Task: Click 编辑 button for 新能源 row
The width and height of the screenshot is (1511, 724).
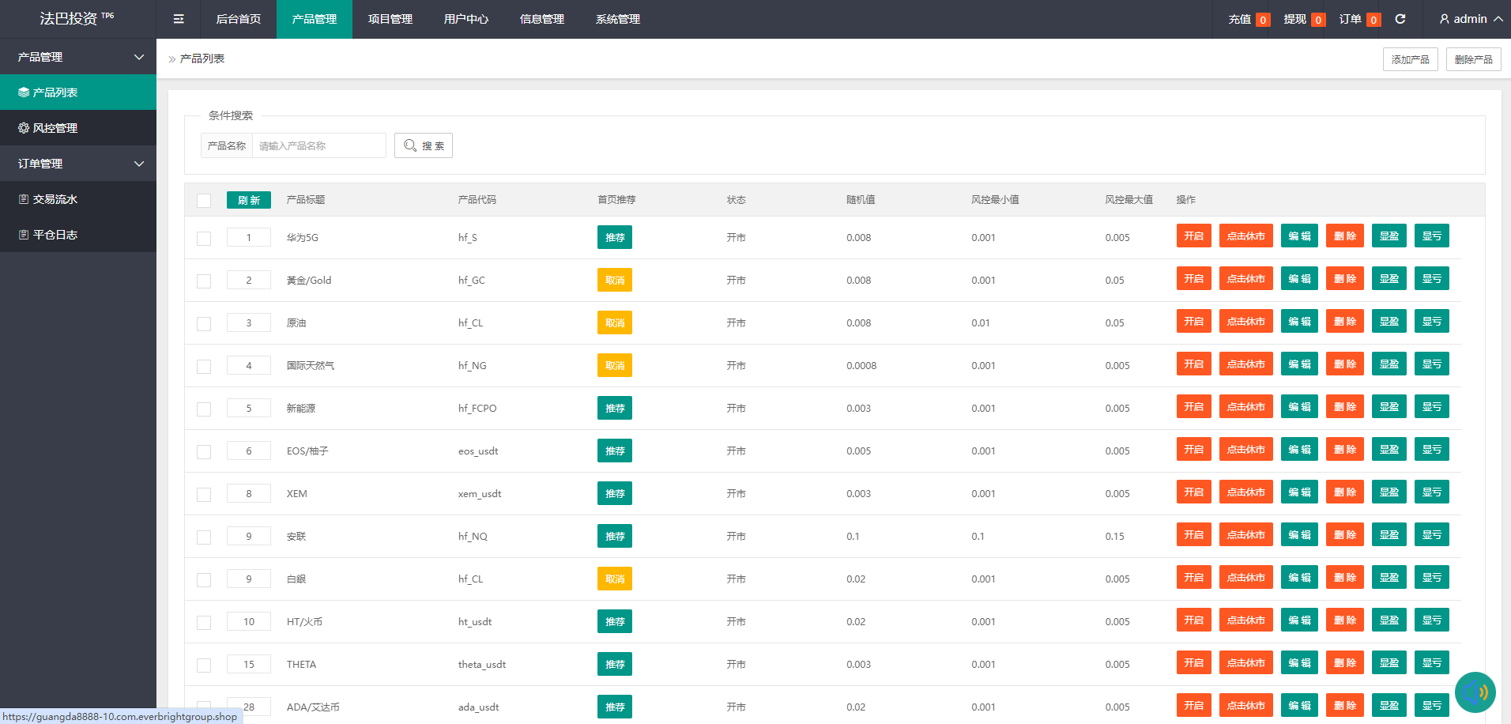Action: [1299, 406]
